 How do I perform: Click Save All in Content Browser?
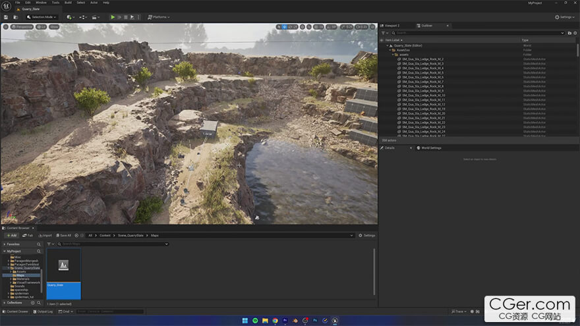point(64,236)
